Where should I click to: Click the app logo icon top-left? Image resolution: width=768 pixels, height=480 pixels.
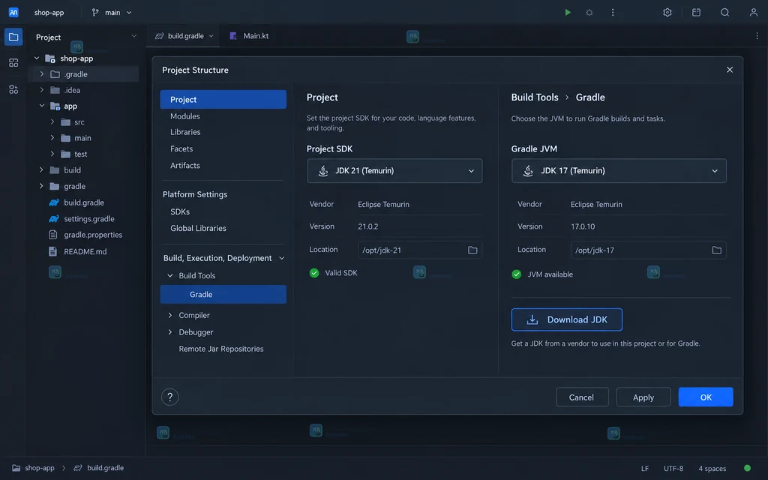tap(13, 12)
